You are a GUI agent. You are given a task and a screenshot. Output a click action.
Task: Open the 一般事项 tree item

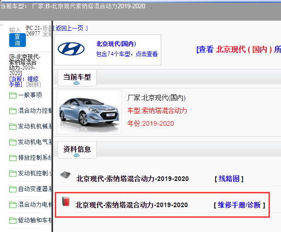pyautogui.click(x=30, y=95)
